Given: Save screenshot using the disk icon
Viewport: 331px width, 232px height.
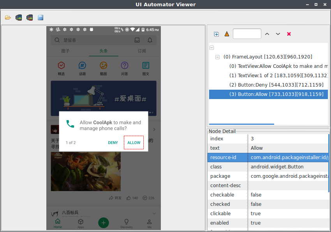Looking at the screenshot, I should click(40, 17).
